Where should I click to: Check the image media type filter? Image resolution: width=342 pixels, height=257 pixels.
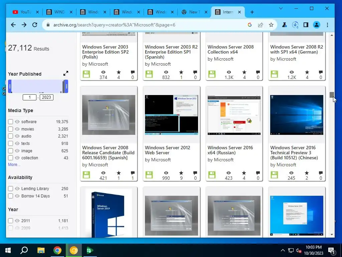(x=10, y=151)
